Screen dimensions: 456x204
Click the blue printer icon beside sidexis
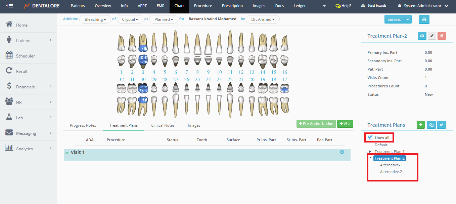[x=424, y=19]
